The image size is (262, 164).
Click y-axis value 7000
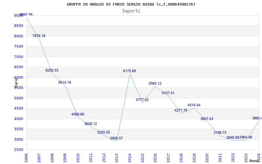click(19, 57)
